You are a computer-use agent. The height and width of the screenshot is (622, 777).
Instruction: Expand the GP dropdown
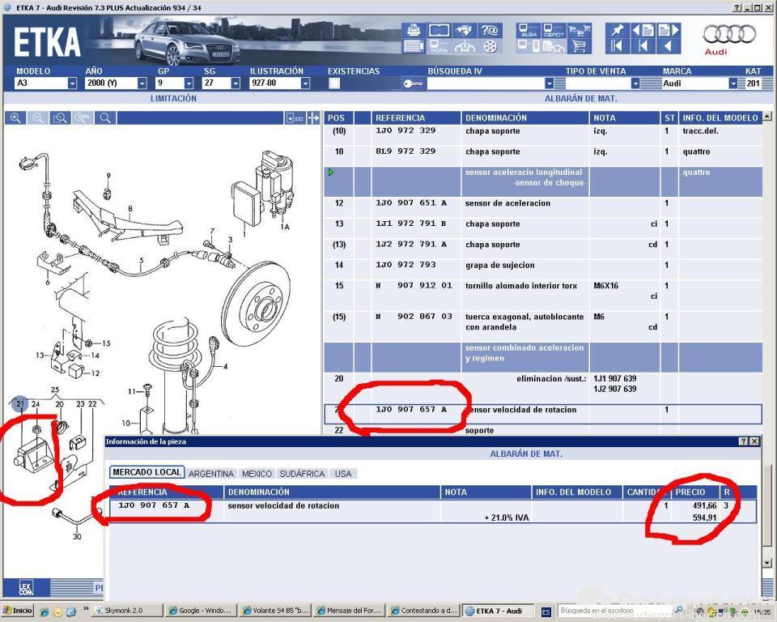coord(189,83)
